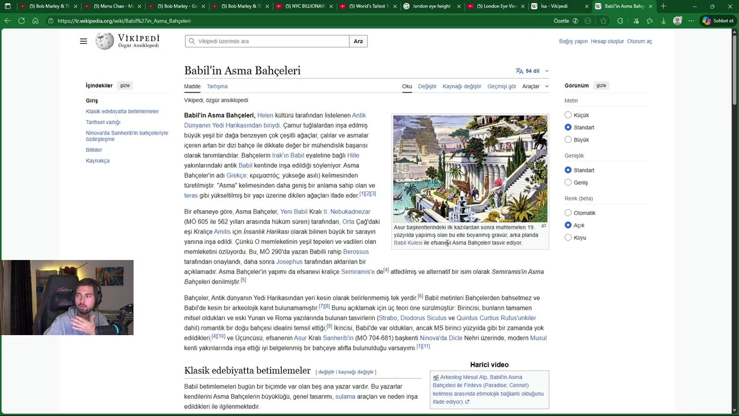Select Büyük text size
Screen dimensions: 739x416
(x=568, y=139)
